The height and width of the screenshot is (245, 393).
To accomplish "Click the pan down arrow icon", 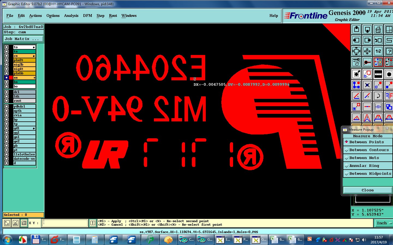I will (x=367, y=29).
